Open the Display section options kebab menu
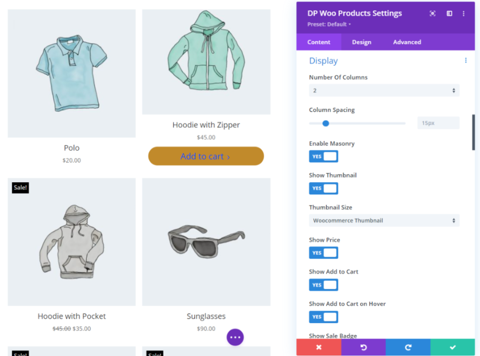480x356 pixels. 466,60
